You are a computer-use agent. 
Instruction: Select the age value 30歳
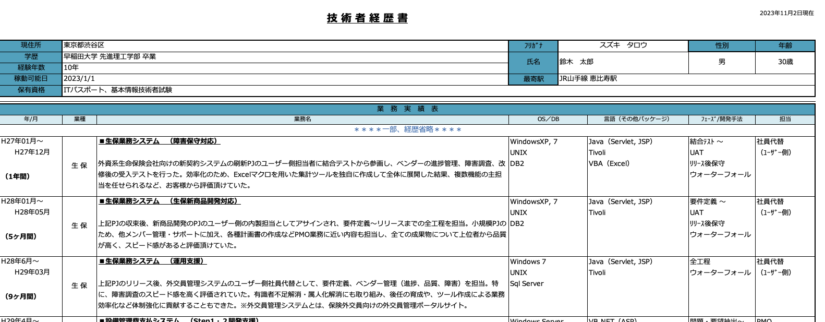(x=785, y=62)
